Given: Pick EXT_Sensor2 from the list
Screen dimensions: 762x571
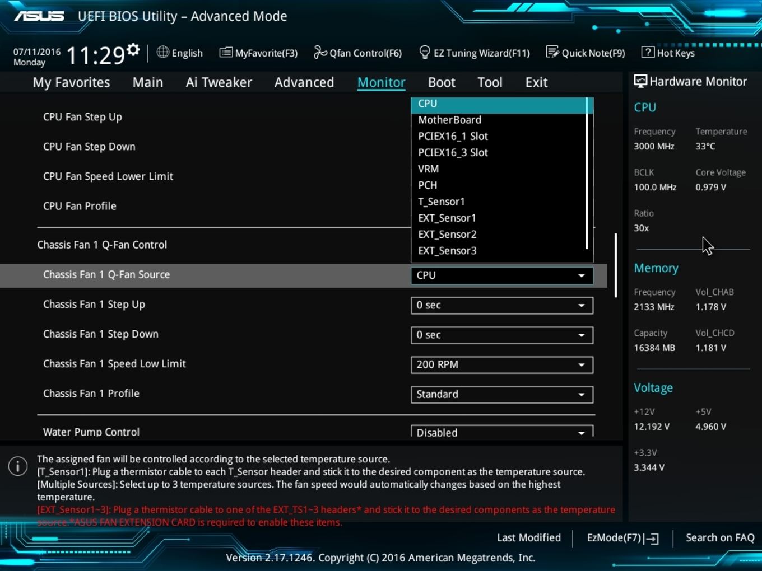Looking at the screenshot, I should [x=499, y=234].
